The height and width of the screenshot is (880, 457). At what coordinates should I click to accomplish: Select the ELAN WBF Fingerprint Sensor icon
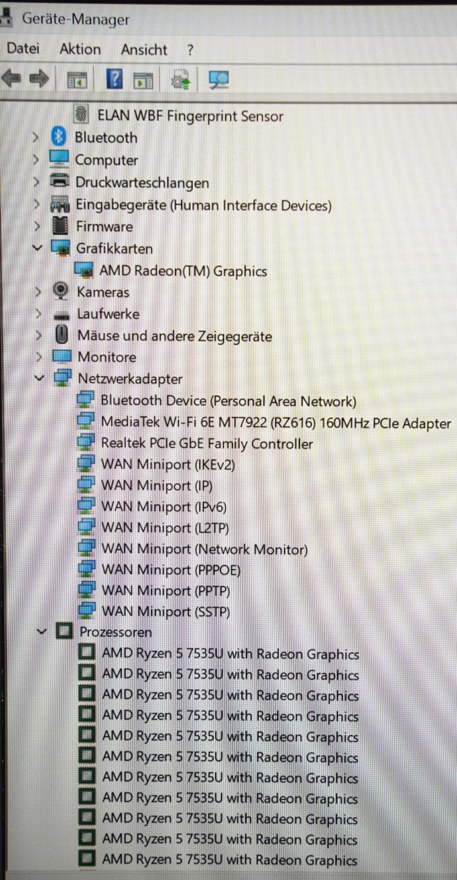[82, 114]
